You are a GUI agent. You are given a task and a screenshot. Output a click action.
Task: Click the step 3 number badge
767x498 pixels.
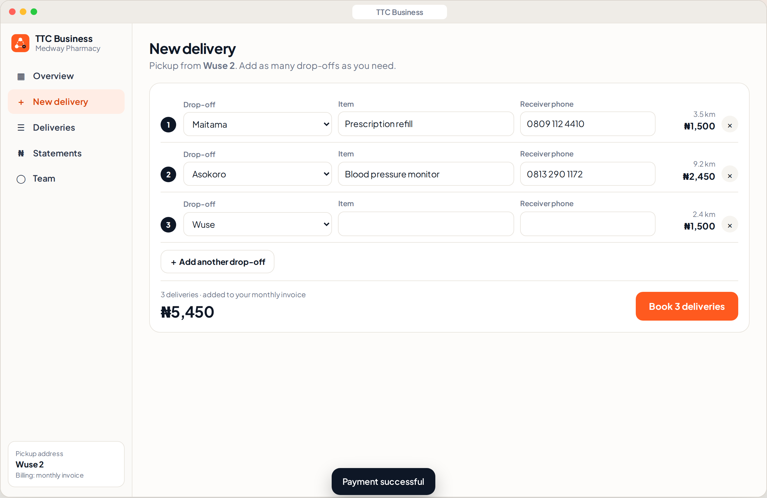[168, 225]
